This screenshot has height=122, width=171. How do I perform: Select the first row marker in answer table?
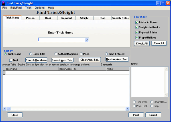(4, 73)
